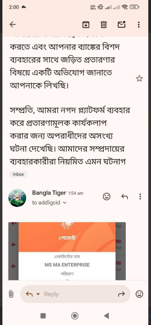Viewport: 151px width, 325px height.
Task: Open the top bar overflow menu
Action: click(x=139, y=25)
